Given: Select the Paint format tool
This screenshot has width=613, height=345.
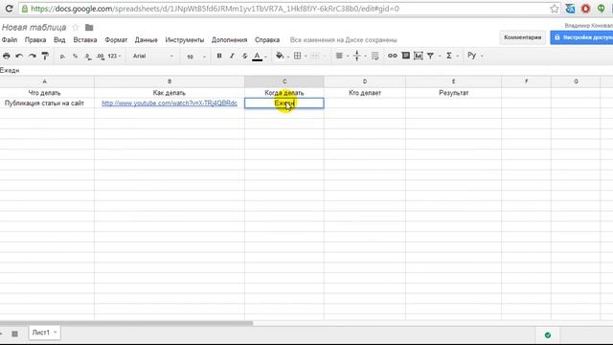Looking at the screenshot, I should tap(45, 56).
